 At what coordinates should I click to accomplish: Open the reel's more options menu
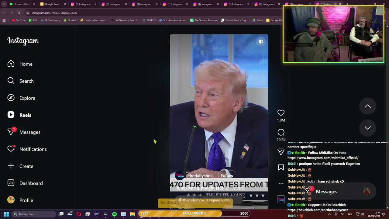[x=281, y=183]
